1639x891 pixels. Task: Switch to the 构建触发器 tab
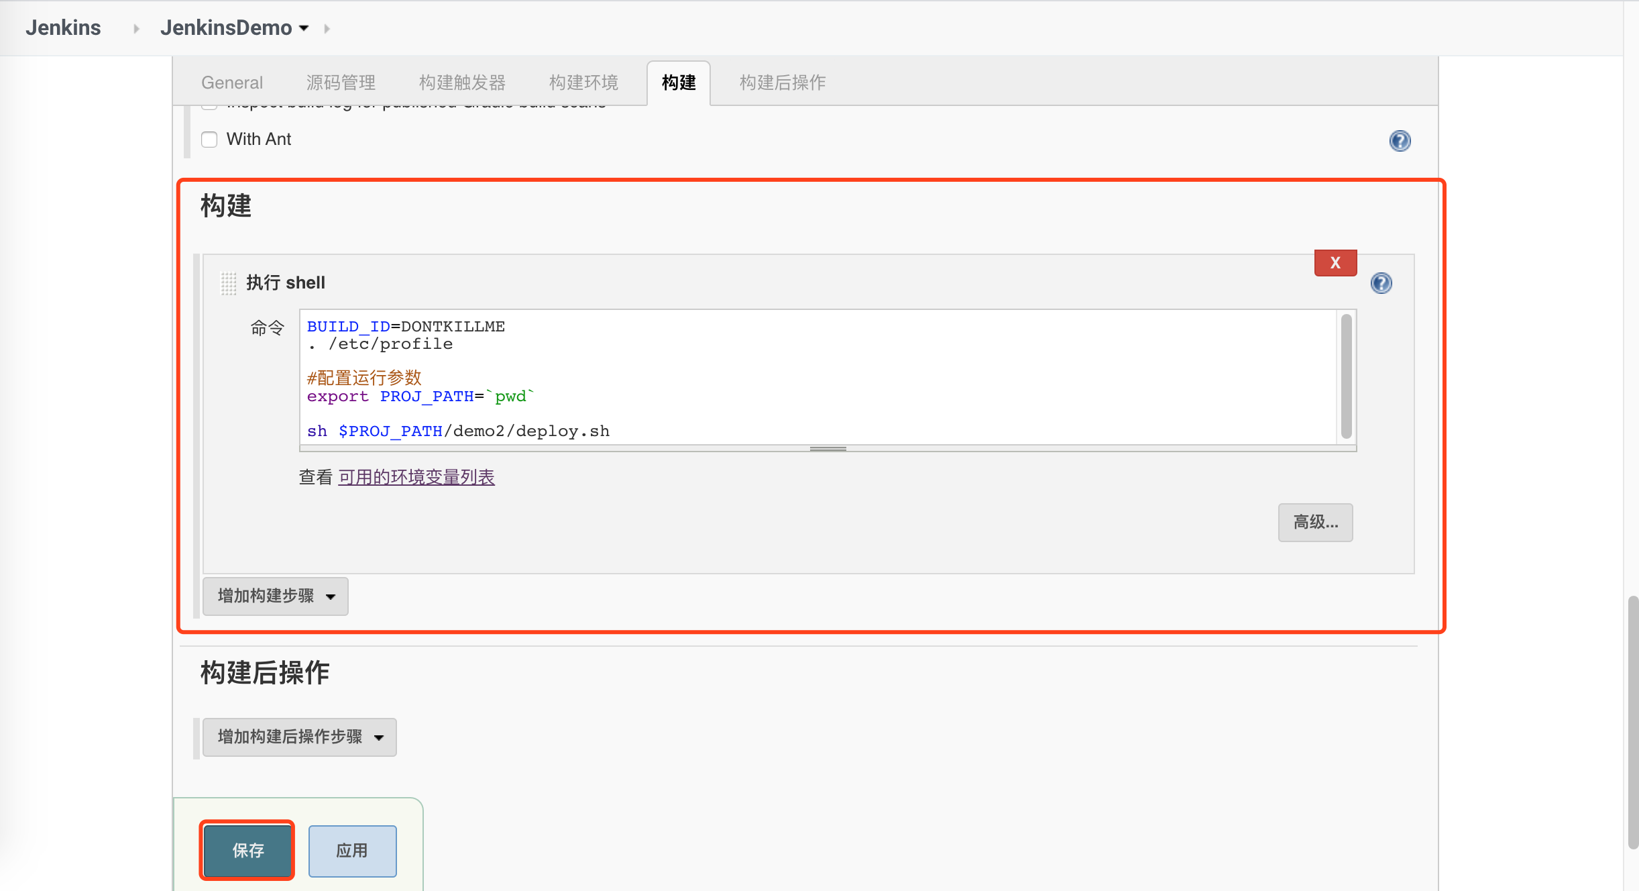(462, 83)
